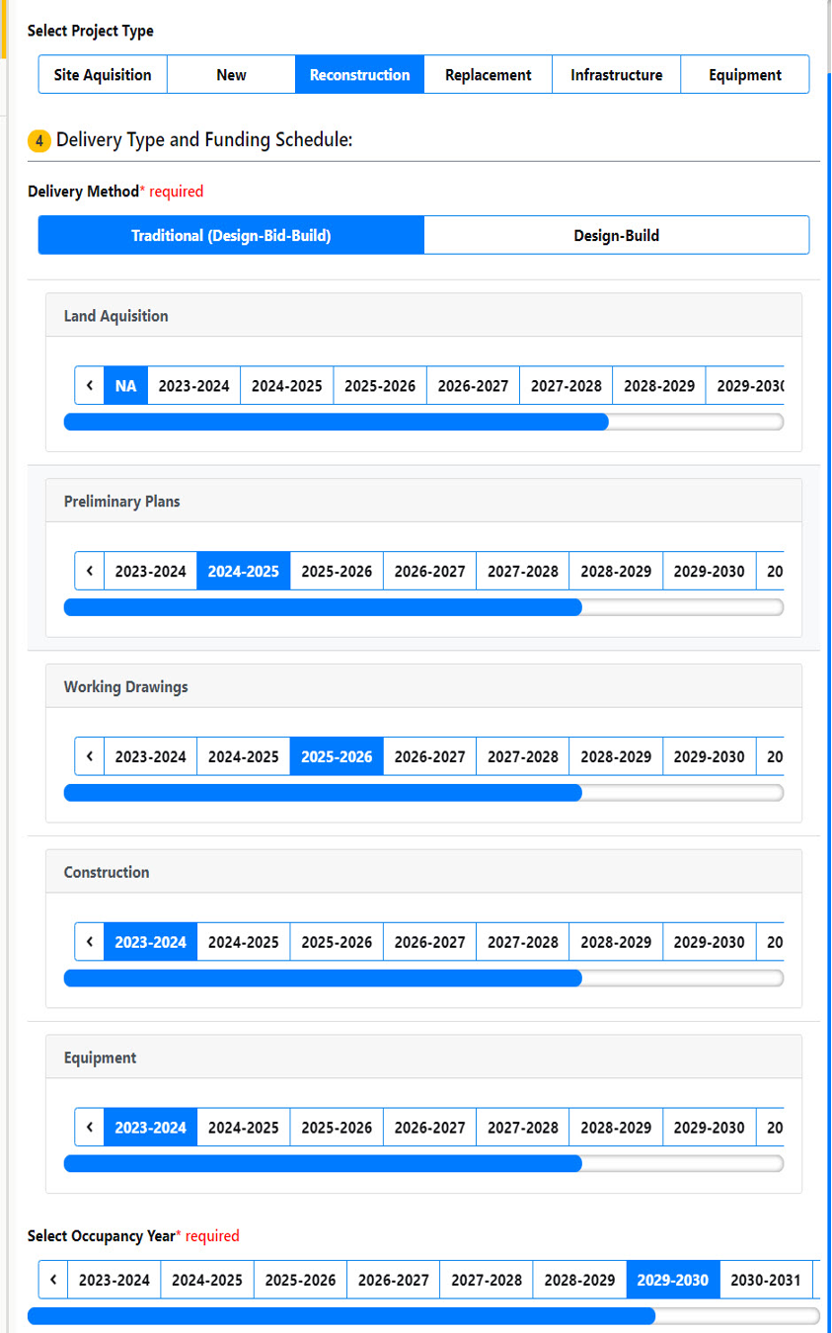The width and height of the screenshot is (832, 1333).
Task: Click left chevron in Construction year row
Action: point(90,942)
